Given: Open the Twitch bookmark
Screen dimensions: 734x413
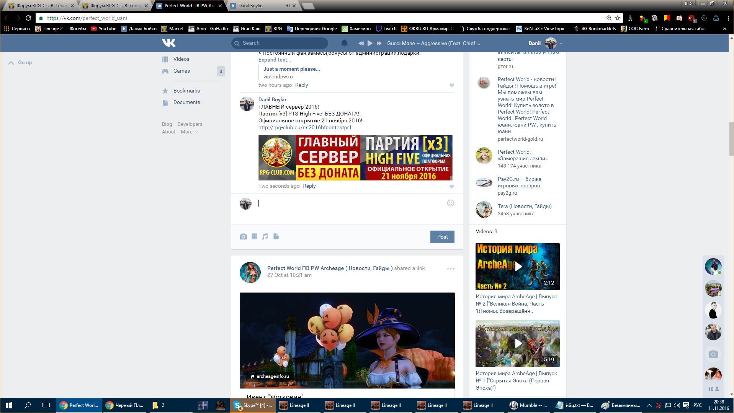Looking at the screenshot, I should pyautogui.click(x=386, y=29).
